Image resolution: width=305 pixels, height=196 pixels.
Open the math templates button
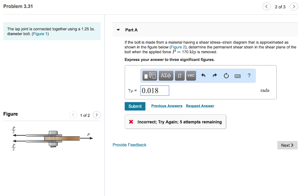(x=150, y=76)
